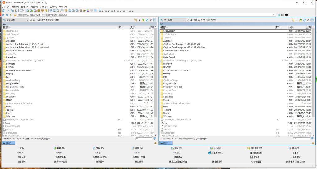This screenshot has width=317, height=169.
Task: Go to root via left panel backslash icon
Action: pos(139,20)
